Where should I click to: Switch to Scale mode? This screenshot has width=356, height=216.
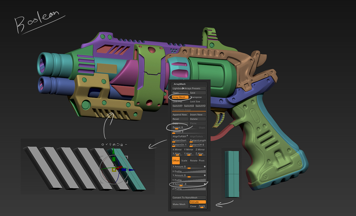pyautogui.click(x=184, y=161)
